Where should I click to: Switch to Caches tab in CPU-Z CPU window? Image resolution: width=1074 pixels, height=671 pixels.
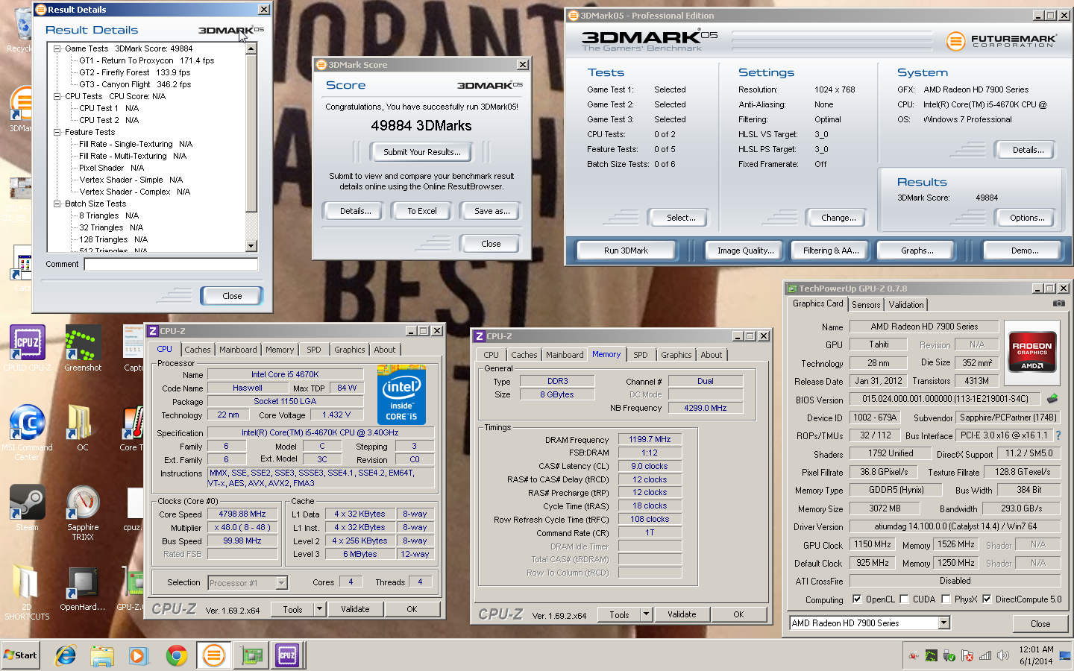[x=198, y=349]
